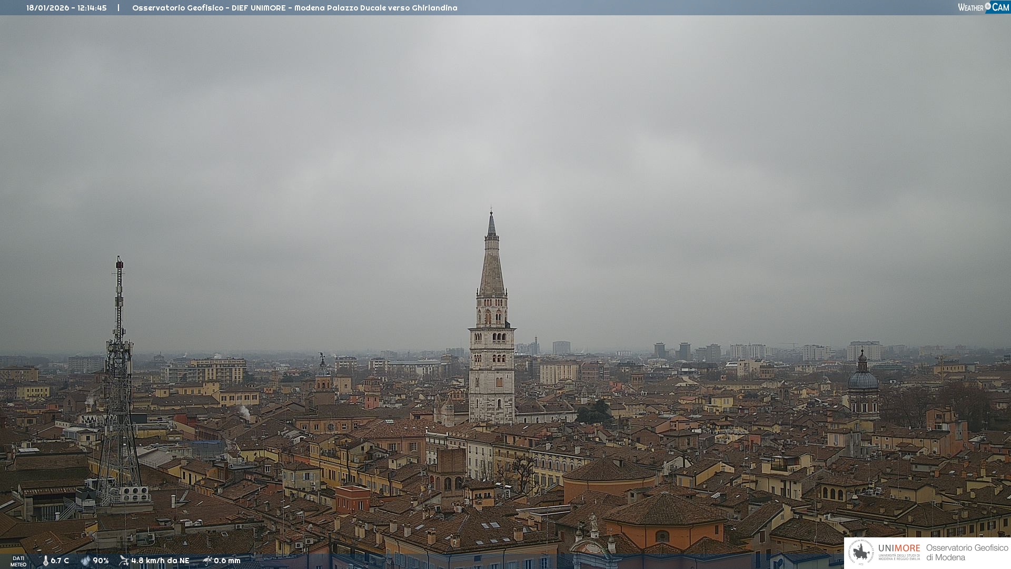This screenshot has width=1011, height=569.
Task: Click the thermometer temperature icon
Action: (45, 561)
